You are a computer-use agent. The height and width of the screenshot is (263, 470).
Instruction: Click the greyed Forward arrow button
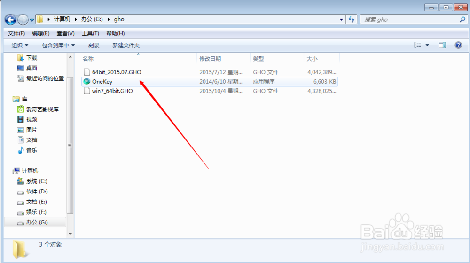click(x=23, y=20)
